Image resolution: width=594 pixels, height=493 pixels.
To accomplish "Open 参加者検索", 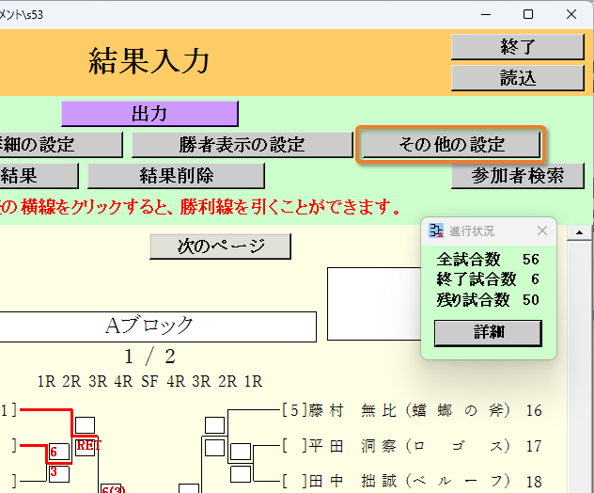I will coord(518,176).
